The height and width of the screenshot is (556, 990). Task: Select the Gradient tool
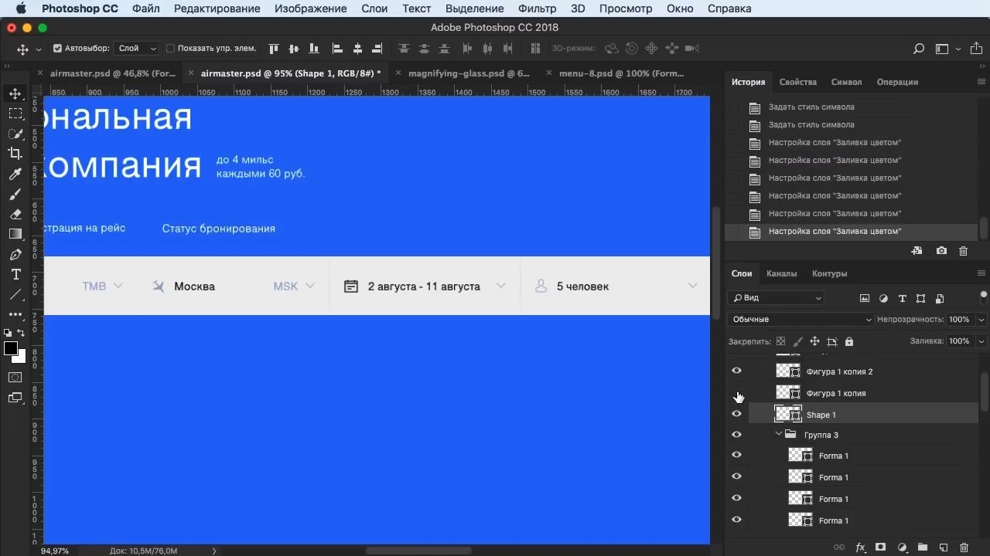(x=15, y=234)
